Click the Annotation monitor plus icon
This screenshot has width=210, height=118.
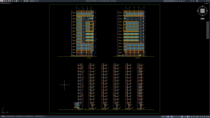pyautogui.click(x=200, y=117)
